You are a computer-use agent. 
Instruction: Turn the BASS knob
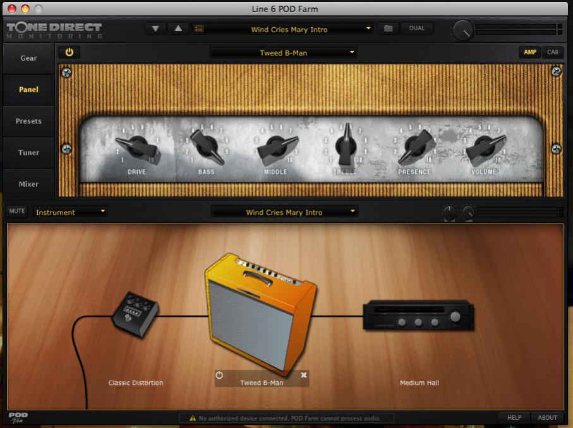click(x=207, y=146)
